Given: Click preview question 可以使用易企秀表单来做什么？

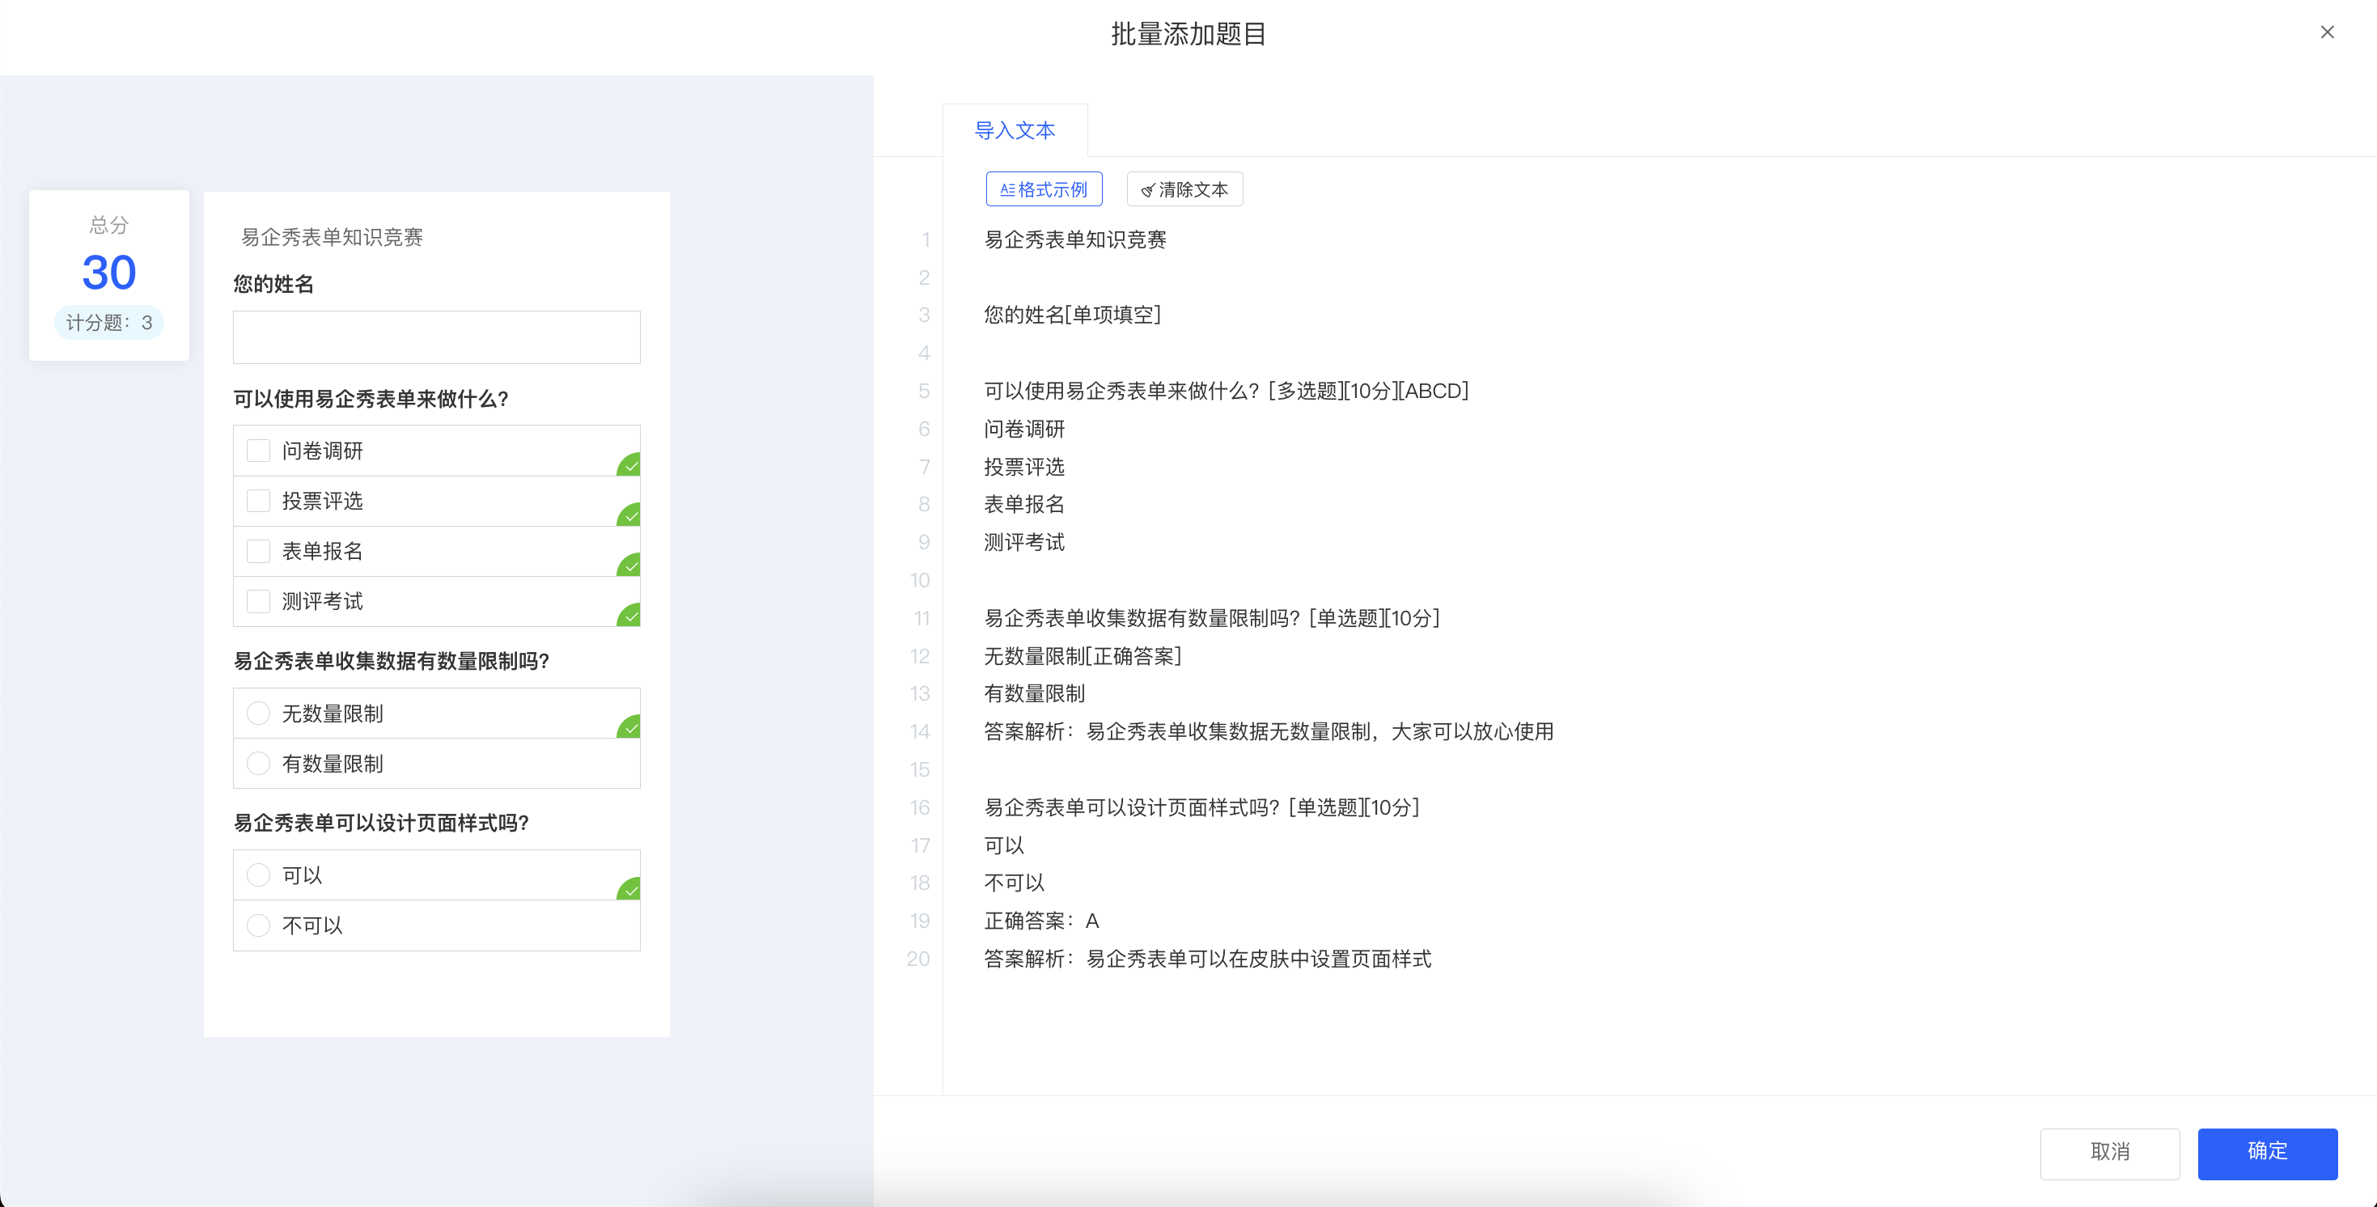Looking at the screenshot, I should 371,399.
